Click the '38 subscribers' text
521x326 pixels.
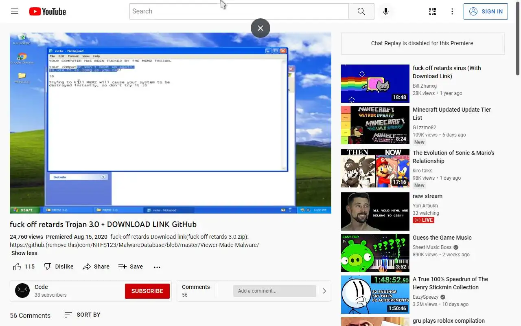50,295
